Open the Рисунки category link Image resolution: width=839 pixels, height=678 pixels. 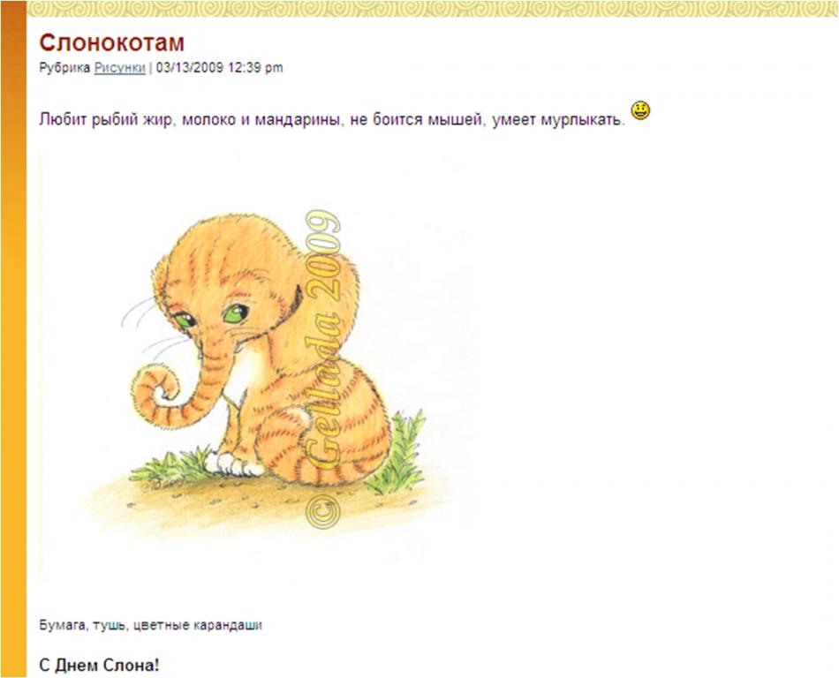point(120,68)
